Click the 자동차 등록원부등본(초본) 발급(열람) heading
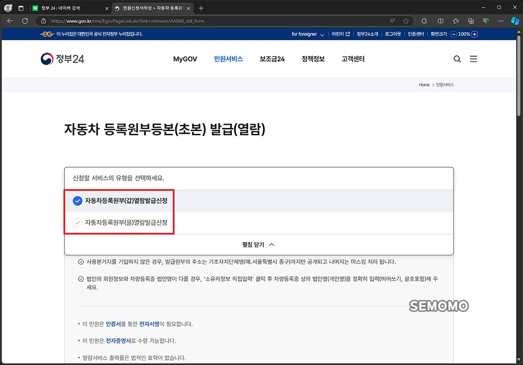This screenshot has height=365, width=523. 165,129
